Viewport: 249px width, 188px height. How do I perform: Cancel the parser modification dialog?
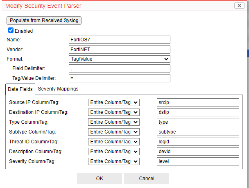pyautogui.click(x=146, y=179)
